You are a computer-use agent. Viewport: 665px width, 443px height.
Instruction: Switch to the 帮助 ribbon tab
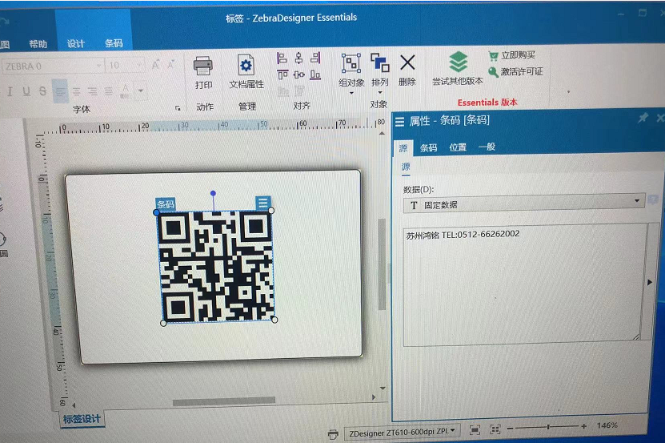point(38,44)
